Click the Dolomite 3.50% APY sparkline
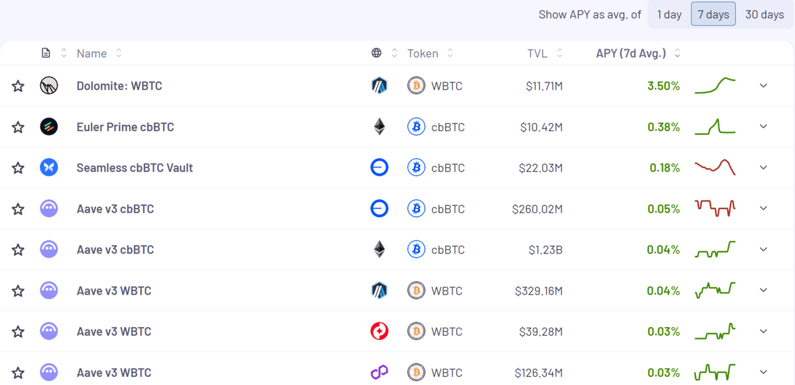This screenshot has height=385, width=795. [x=715, y=85]
